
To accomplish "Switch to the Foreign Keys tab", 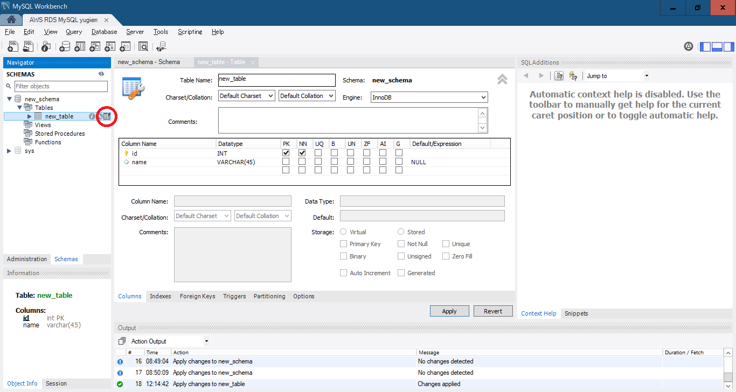I will (x=197, y=296).
